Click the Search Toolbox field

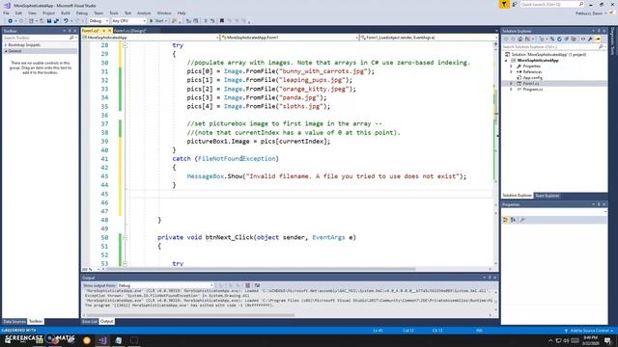click(x=39, y=38)
